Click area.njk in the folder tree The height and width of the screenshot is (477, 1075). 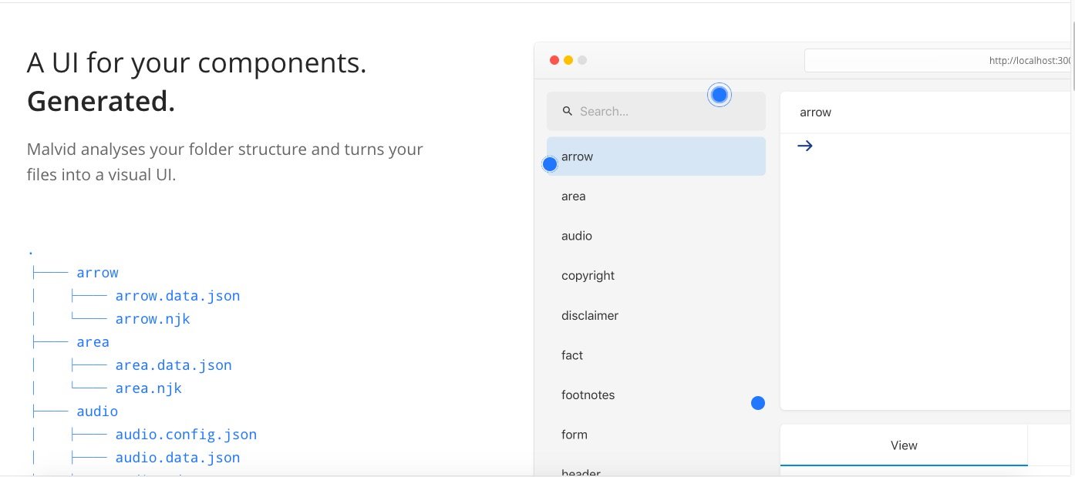point(149,388)
